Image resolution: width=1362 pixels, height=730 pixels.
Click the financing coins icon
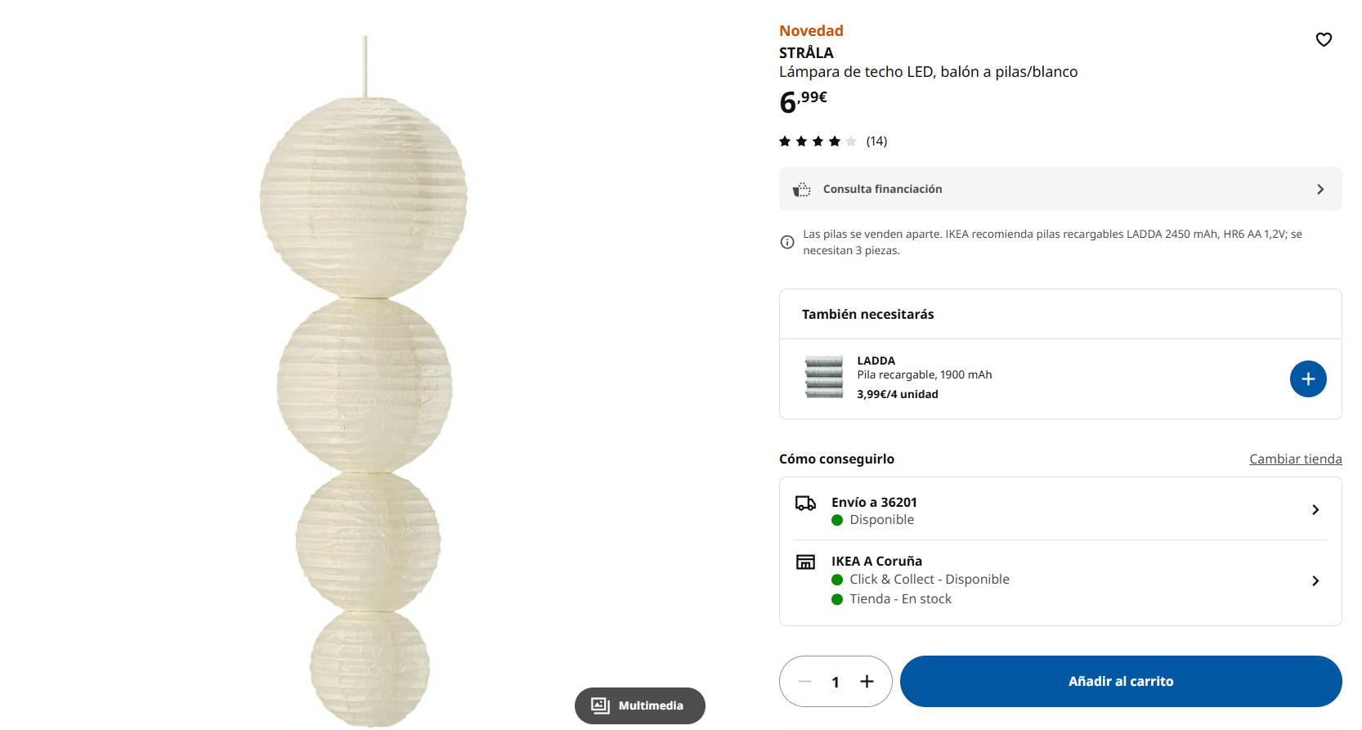click(802, 190)
